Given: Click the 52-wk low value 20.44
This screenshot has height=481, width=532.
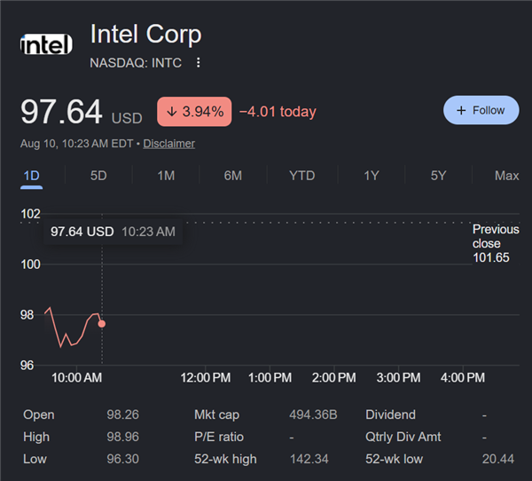Looking at the screenshot, I should (x=498, y=459).
